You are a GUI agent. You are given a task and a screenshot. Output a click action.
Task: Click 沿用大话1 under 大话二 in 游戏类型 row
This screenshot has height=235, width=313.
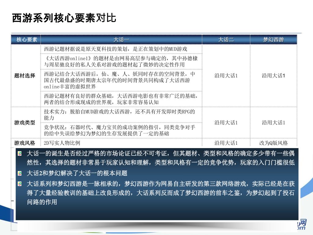coord(226,122)
